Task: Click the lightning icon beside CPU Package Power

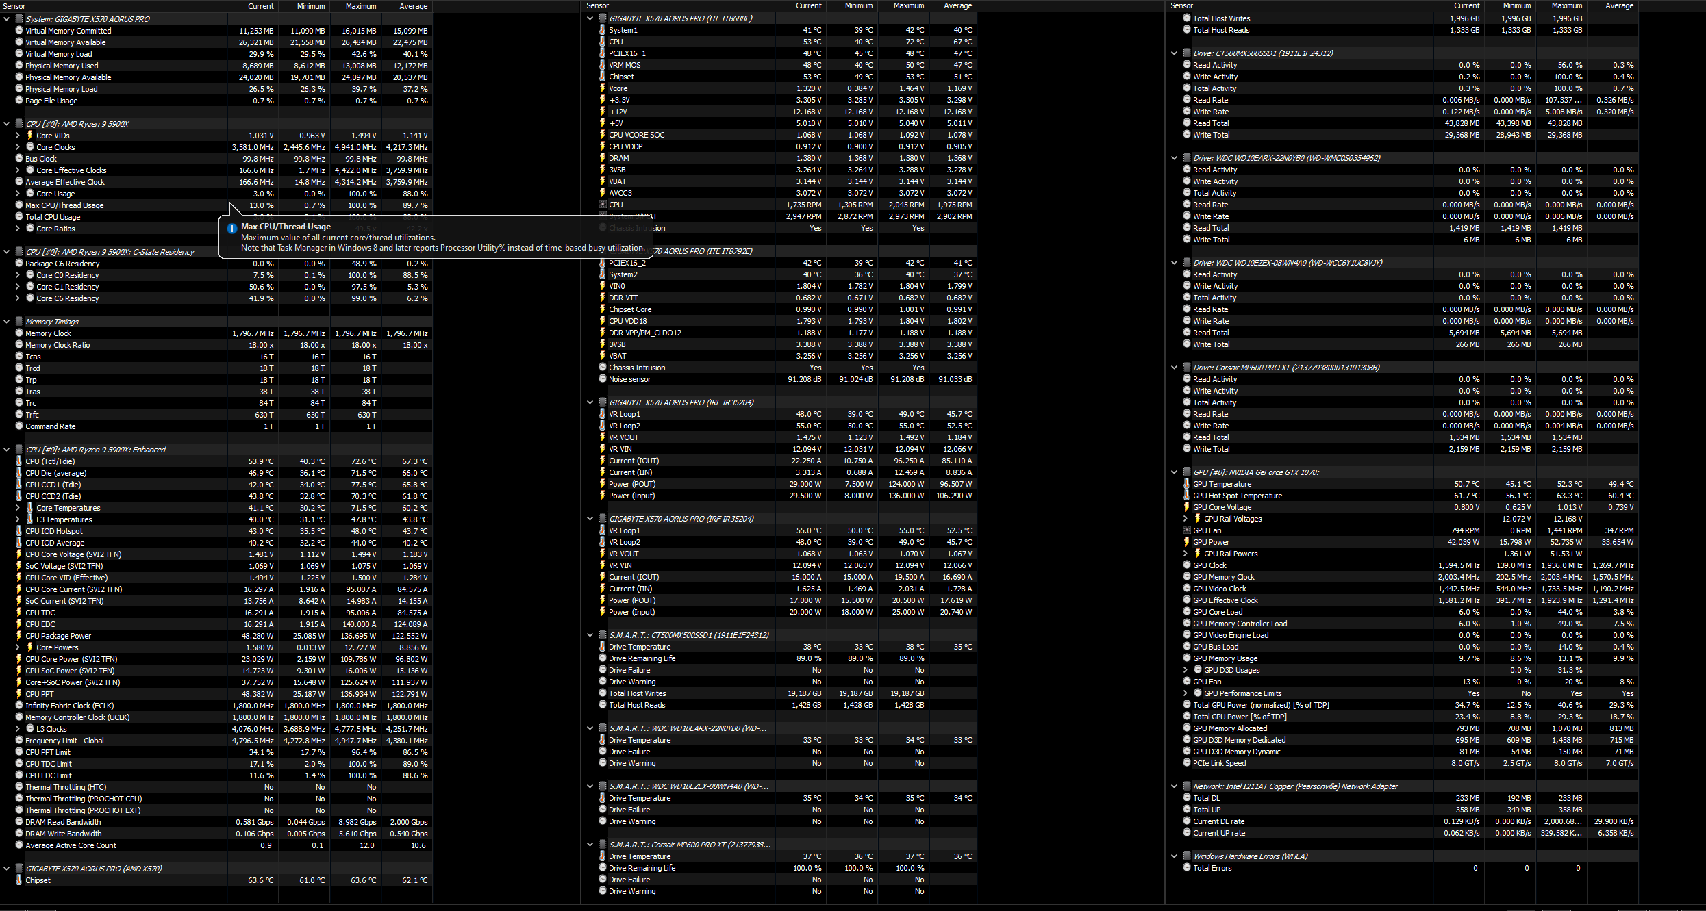Action: coord(19,636)
